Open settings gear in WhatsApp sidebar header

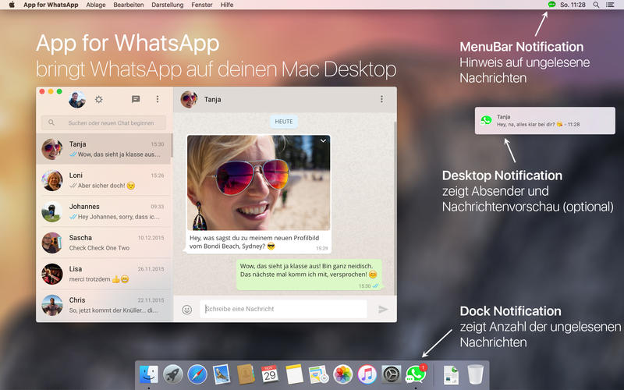(99, 100)
